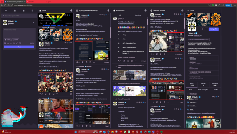Favourite the semicolons poll post in Notifications

click(128, 61)
